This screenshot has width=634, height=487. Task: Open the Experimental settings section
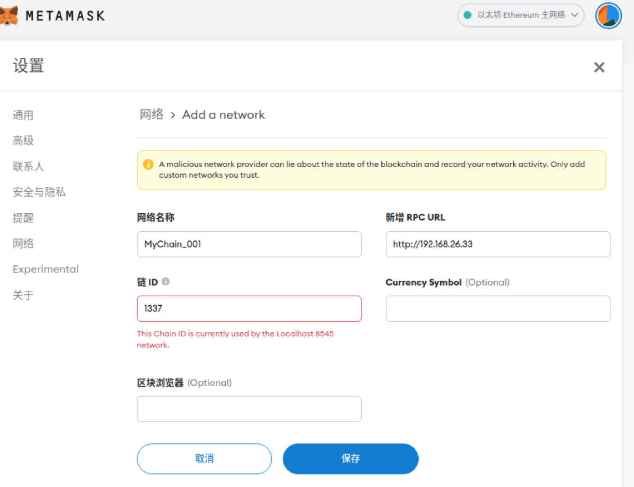click(46, 269)
